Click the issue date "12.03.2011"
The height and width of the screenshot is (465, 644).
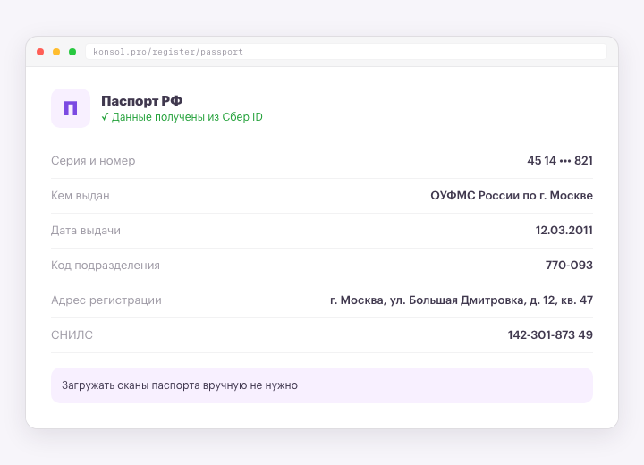(563, 231)
